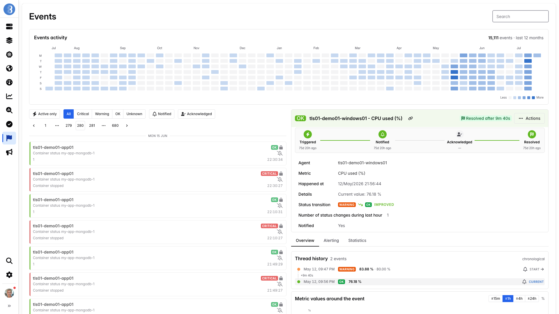
Task: Toggle the Acknowledged filter
Action: 197,114
